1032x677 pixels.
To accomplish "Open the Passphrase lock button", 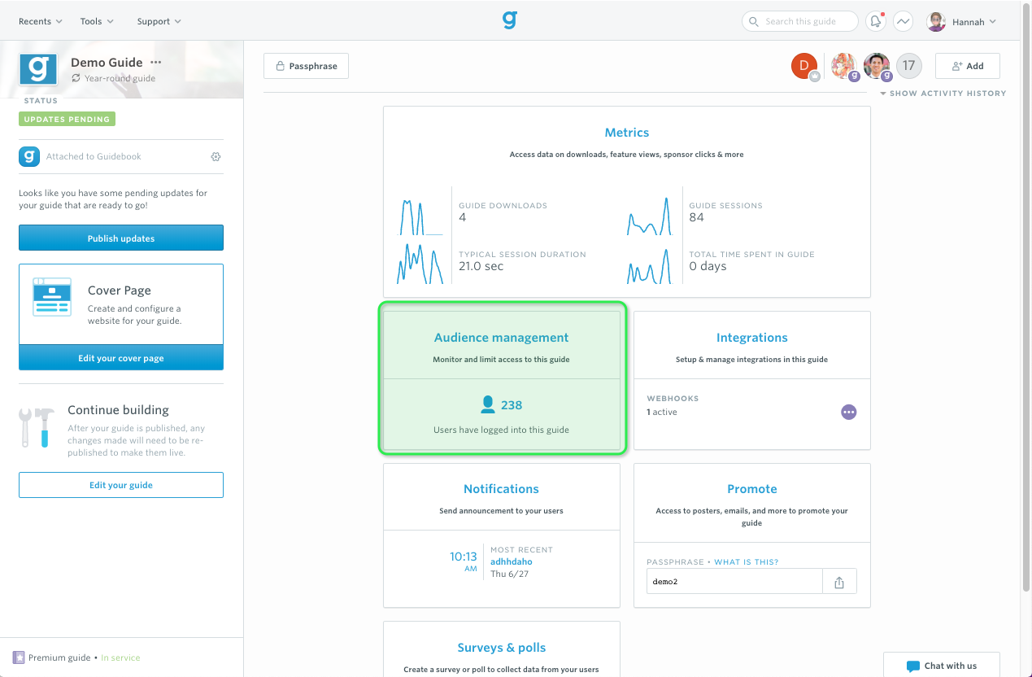I will [x=306, y=66].
